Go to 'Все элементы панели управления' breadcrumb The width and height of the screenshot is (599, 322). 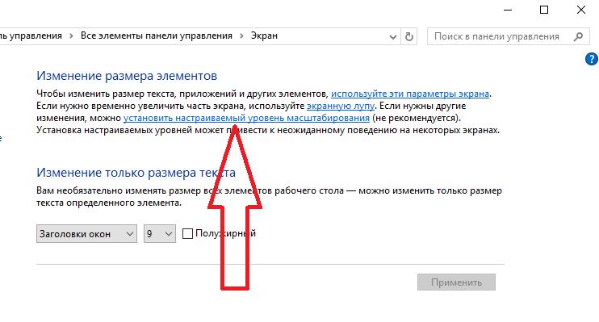[x=157, y=36]
